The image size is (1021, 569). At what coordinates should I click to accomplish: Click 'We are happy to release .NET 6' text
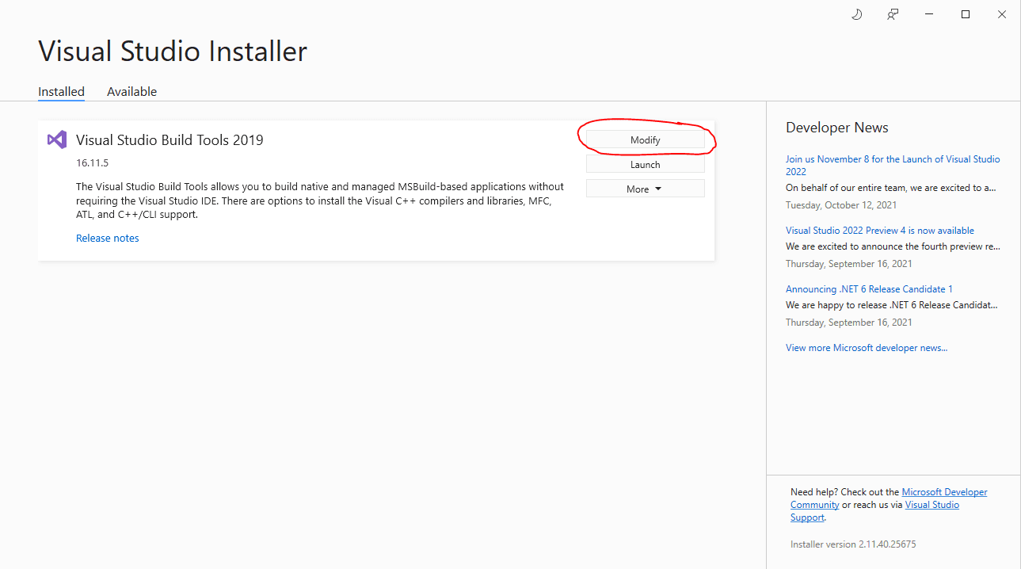coord(891,305)
